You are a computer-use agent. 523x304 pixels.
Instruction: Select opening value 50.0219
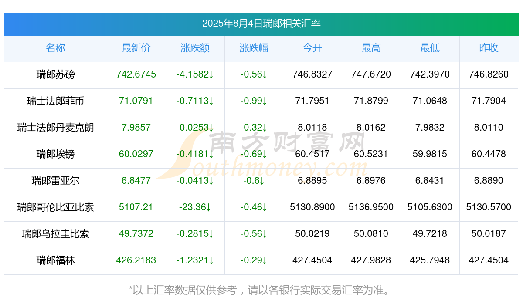click(312, 233)
